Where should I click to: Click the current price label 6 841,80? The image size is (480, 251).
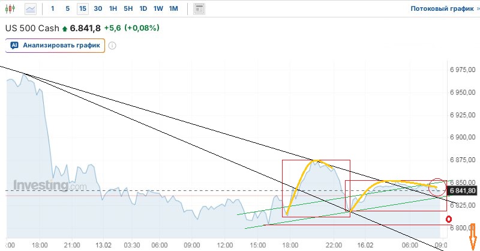pyautogui.click(x=462, y=191)
